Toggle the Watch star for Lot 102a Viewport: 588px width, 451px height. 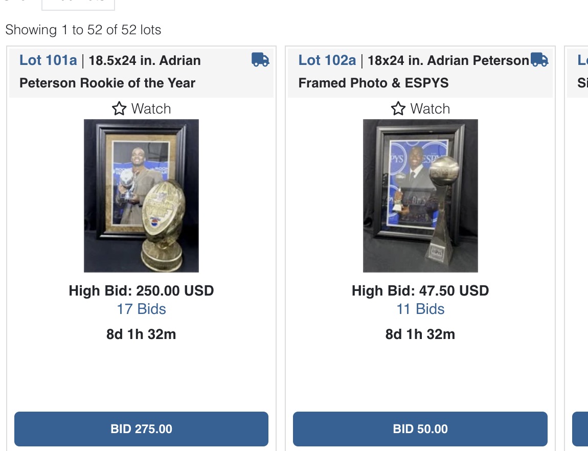398,108
